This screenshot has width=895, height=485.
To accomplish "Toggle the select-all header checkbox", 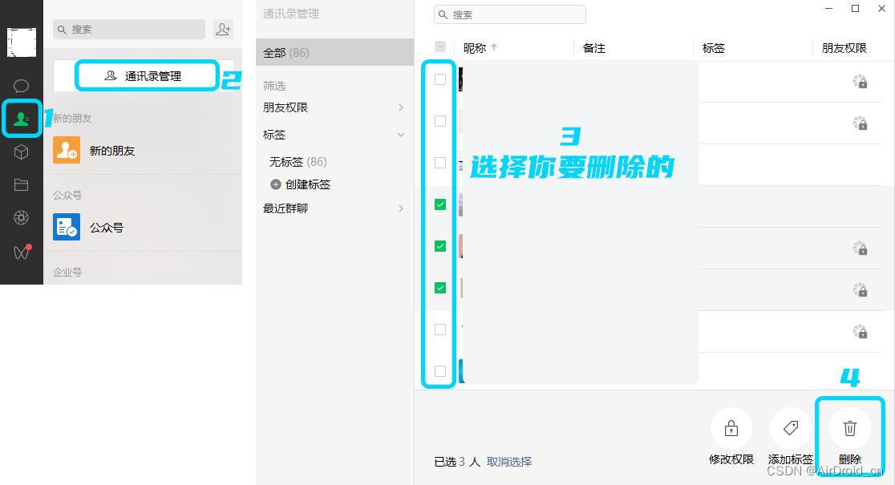I will (x=440, y=46).
